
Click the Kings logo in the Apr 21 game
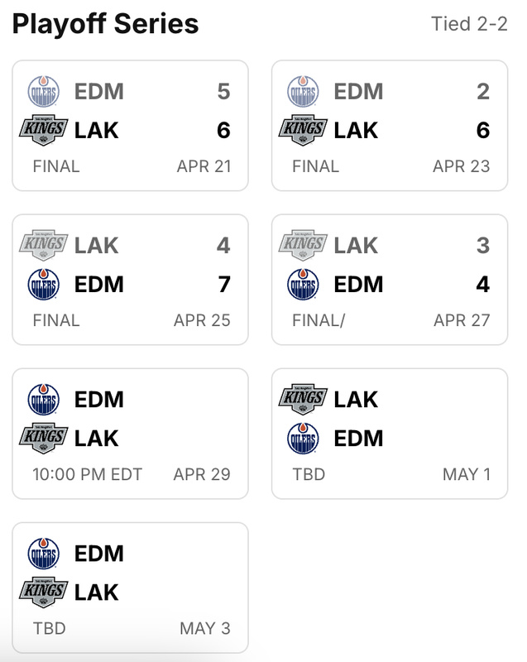coord(44,130)
